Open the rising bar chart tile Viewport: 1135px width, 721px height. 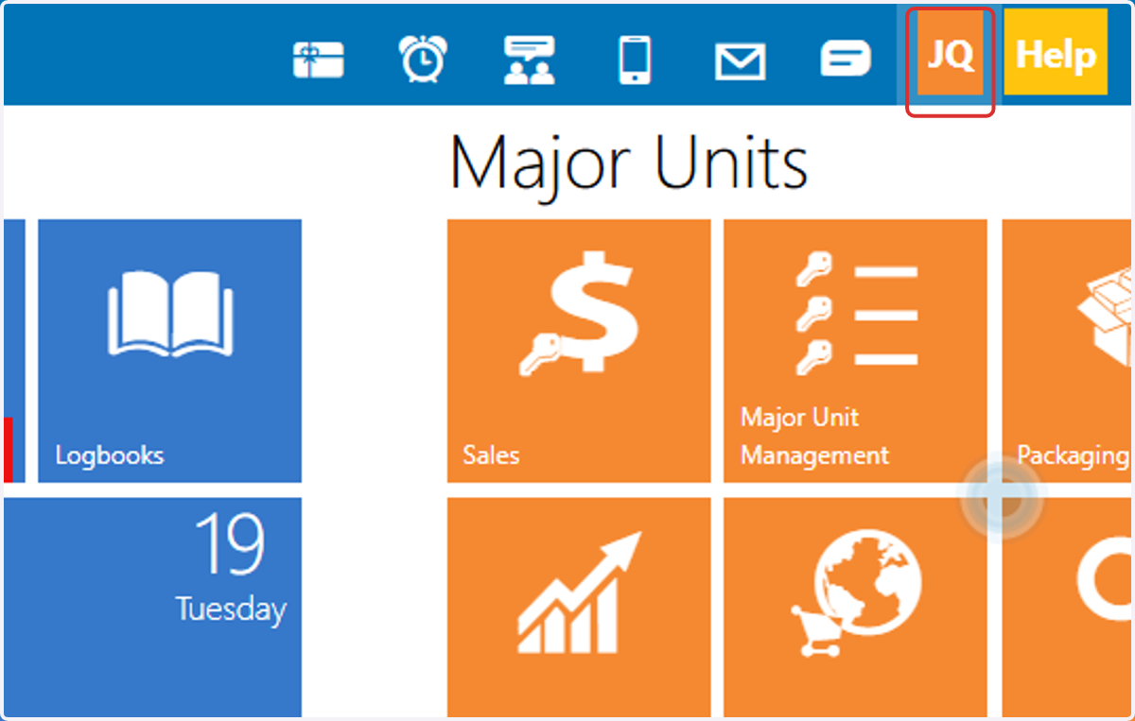579,607
